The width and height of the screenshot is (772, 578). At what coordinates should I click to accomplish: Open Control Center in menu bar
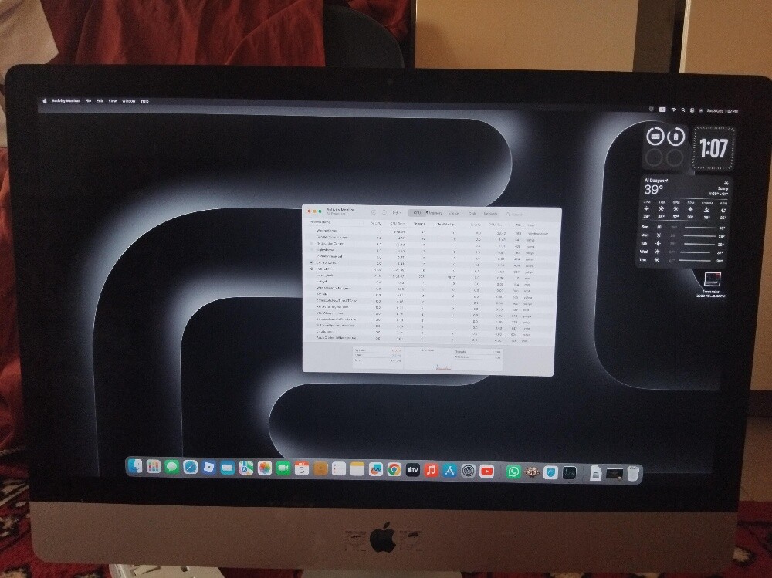pyautogui.click(x=692, y=110)
